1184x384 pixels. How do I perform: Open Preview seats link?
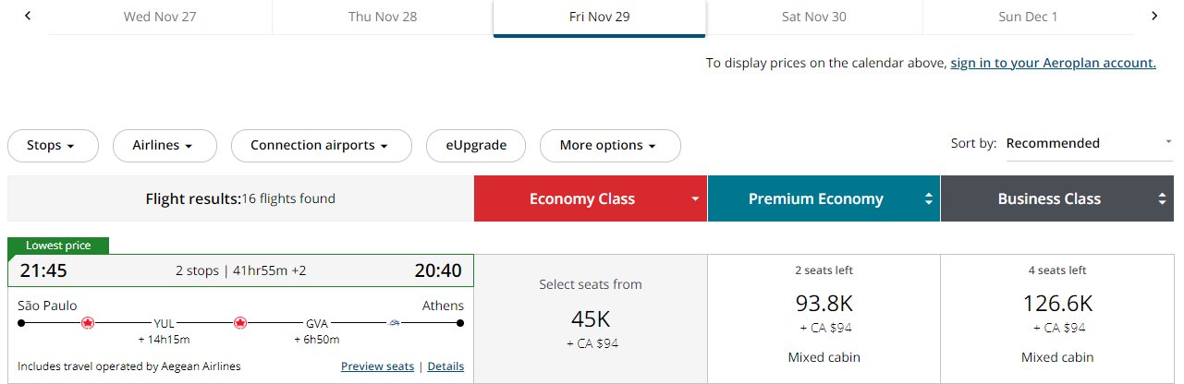(377, 366)
